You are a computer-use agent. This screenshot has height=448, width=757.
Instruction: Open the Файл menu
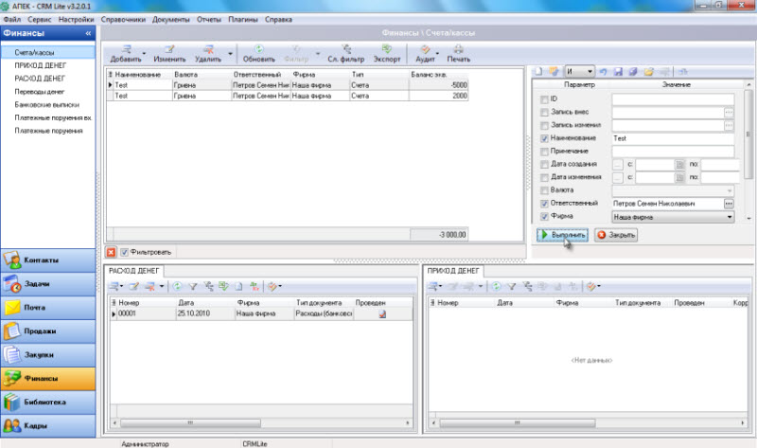[x=12, y=19]
